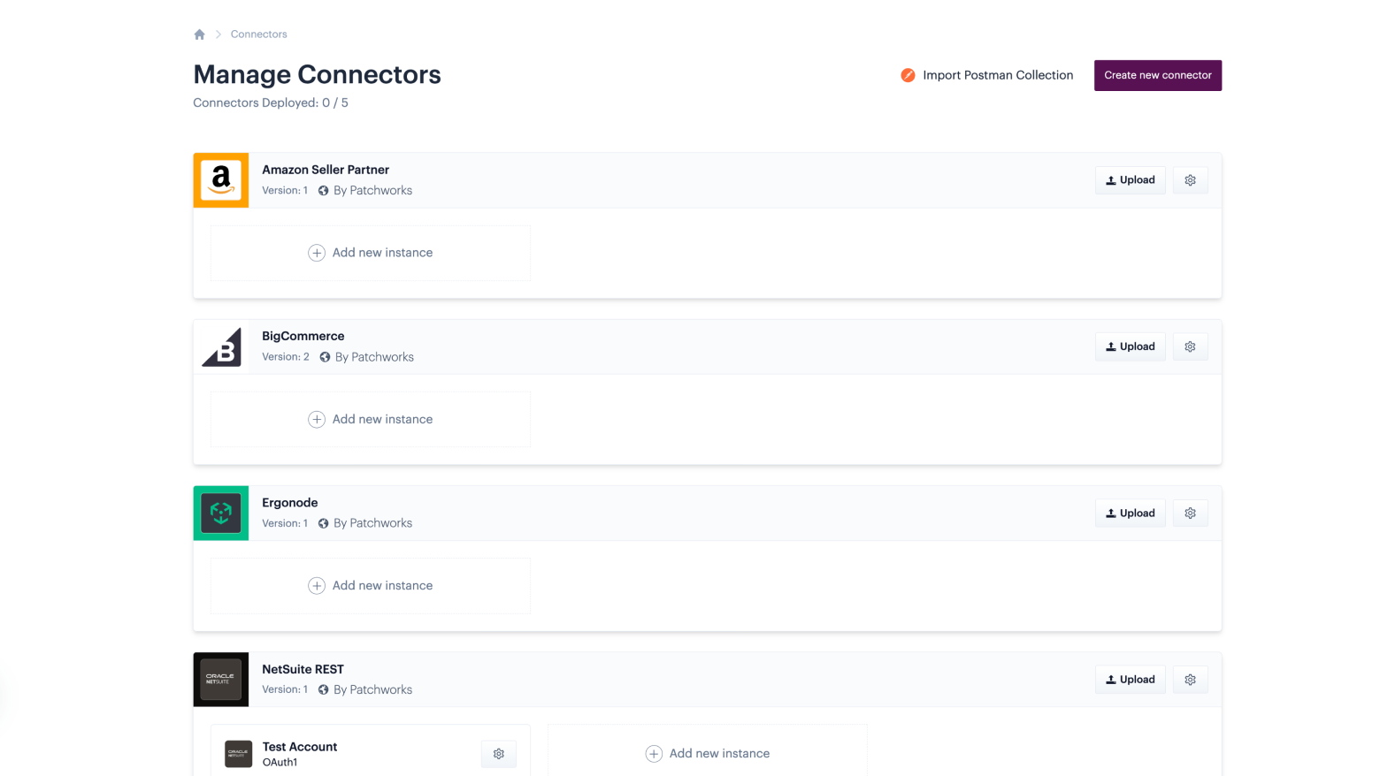Open Test Account instance settings gear

[x=499, y=754]
